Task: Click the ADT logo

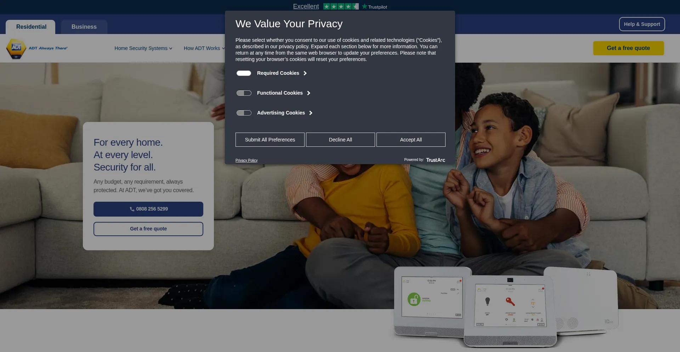Action: pos(37,49)
